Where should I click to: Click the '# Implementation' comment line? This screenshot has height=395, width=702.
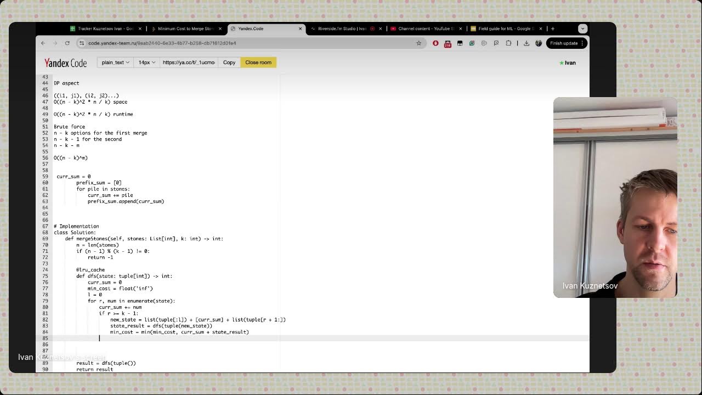tap(76, 226)
